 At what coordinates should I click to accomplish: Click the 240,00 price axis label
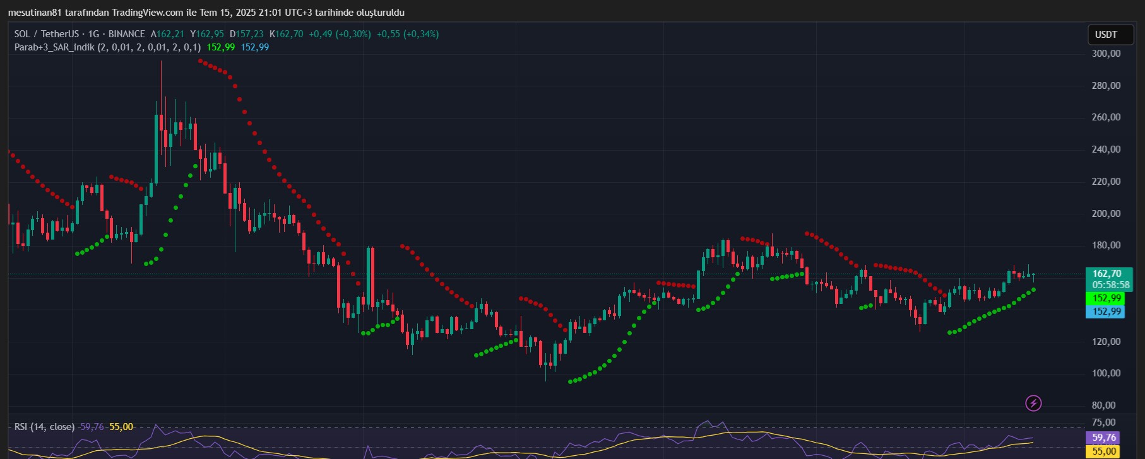pos(1106,149)
